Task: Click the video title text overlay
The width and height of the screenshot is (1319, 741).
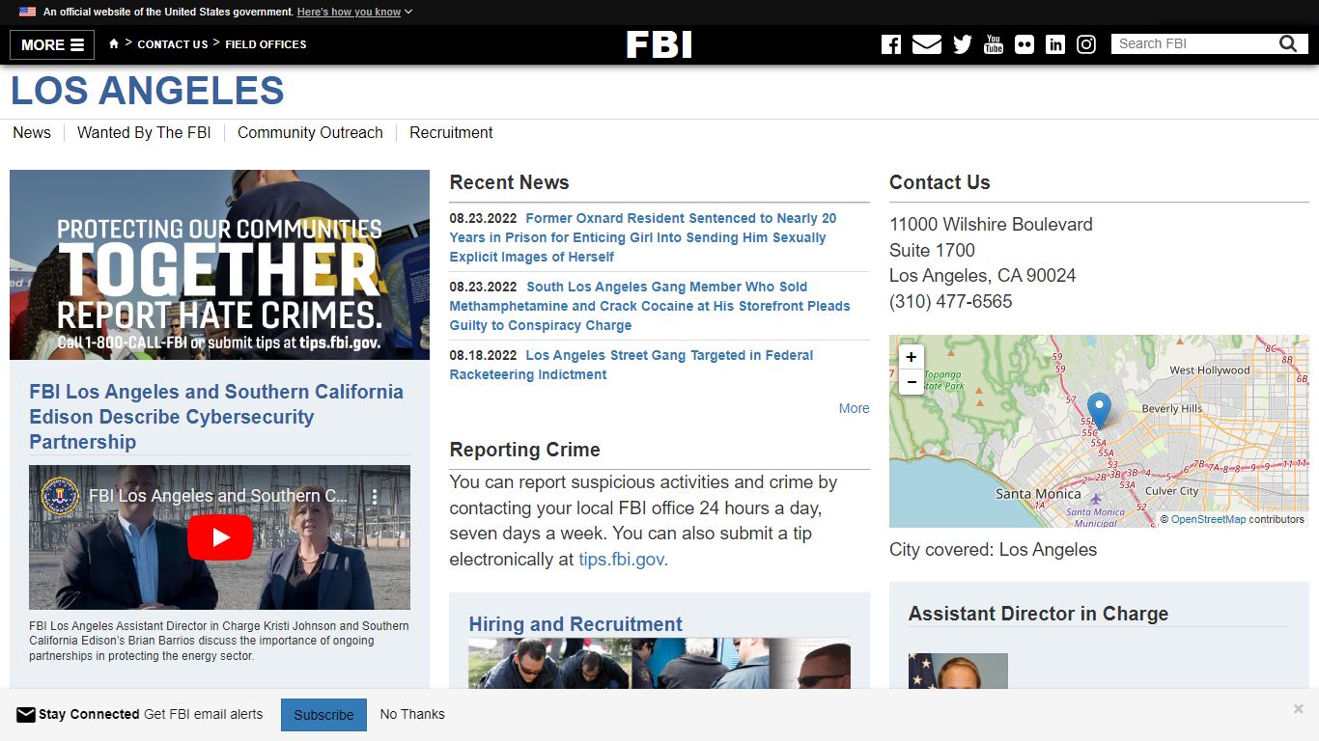Action: (x=218, y=496)
